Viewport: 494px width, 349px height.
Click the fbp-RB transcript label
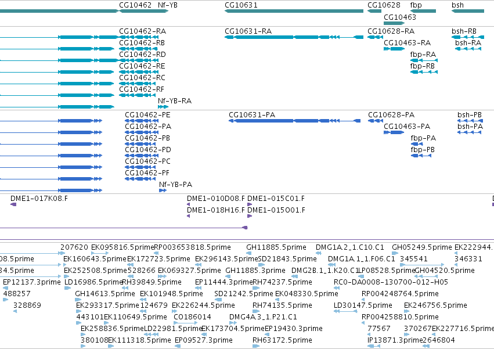[423, 66]
